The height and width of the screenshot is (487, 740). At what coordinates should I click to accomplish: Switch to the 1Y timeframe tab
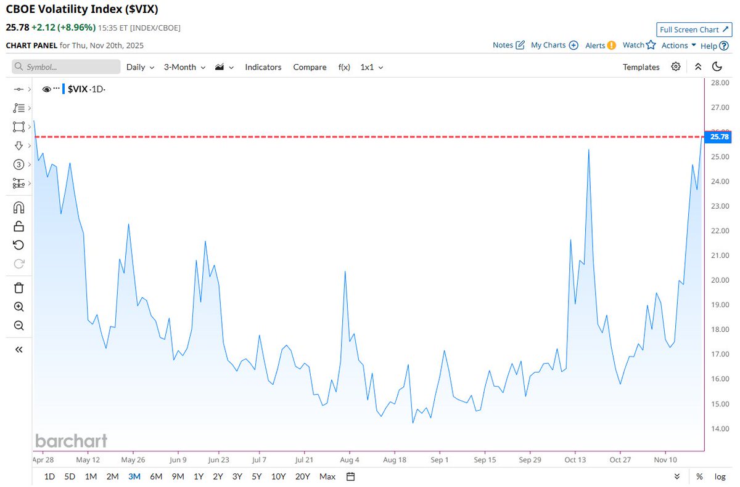tap(197, 477)
